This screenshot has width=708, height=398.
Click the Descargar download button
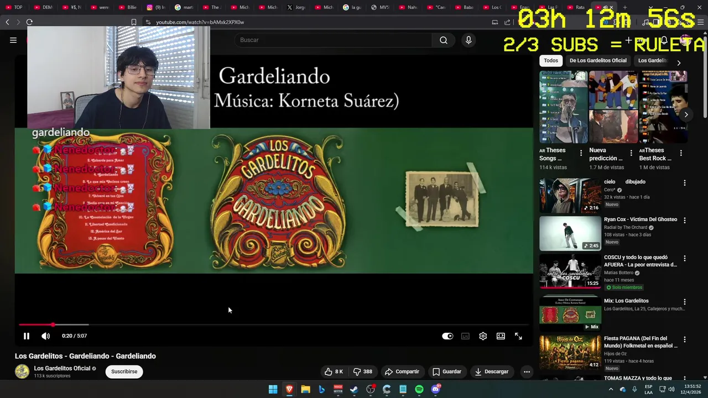(x=492, y=371)
